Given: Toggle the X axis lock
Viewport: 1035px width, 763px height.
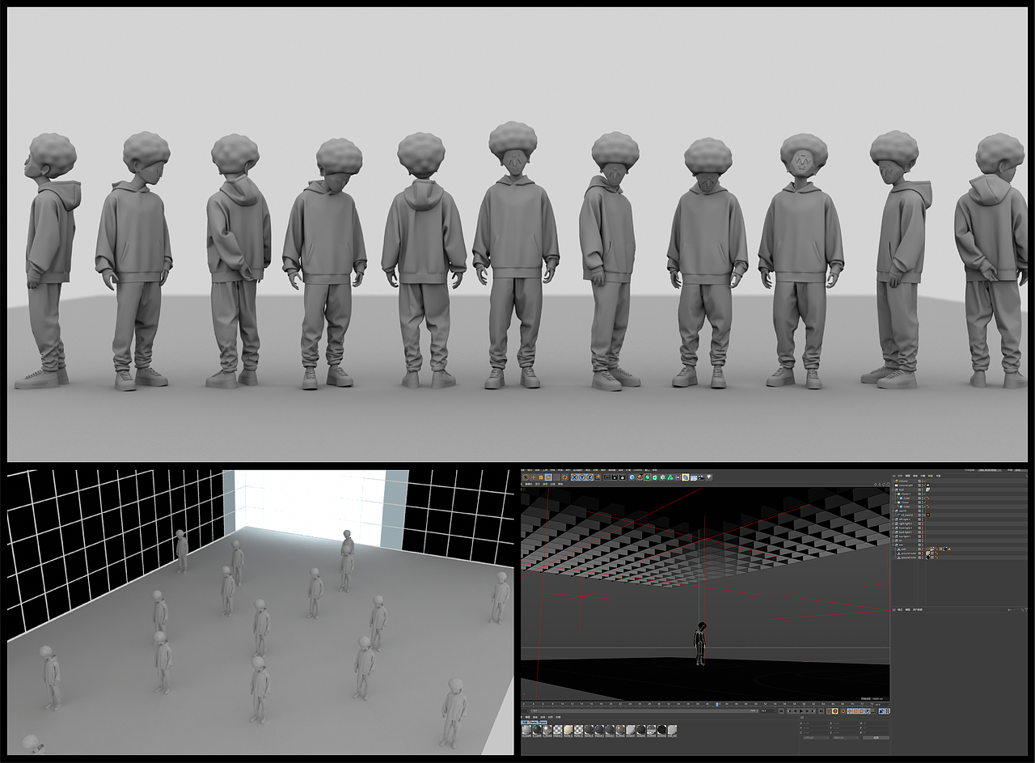Looking at the screenshot, I should (x=572, y=477).
